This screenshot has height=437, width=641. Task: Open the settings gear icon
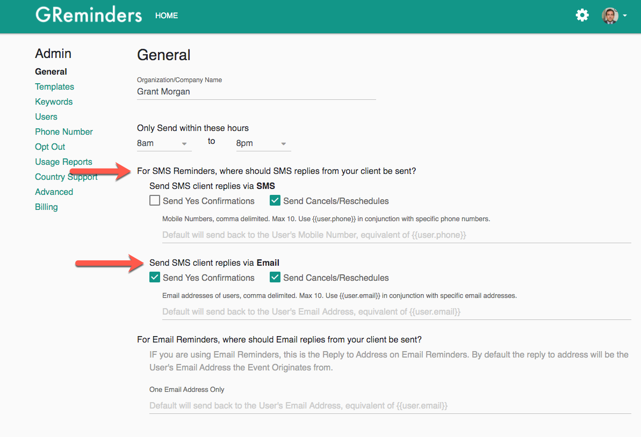(582, 15)
